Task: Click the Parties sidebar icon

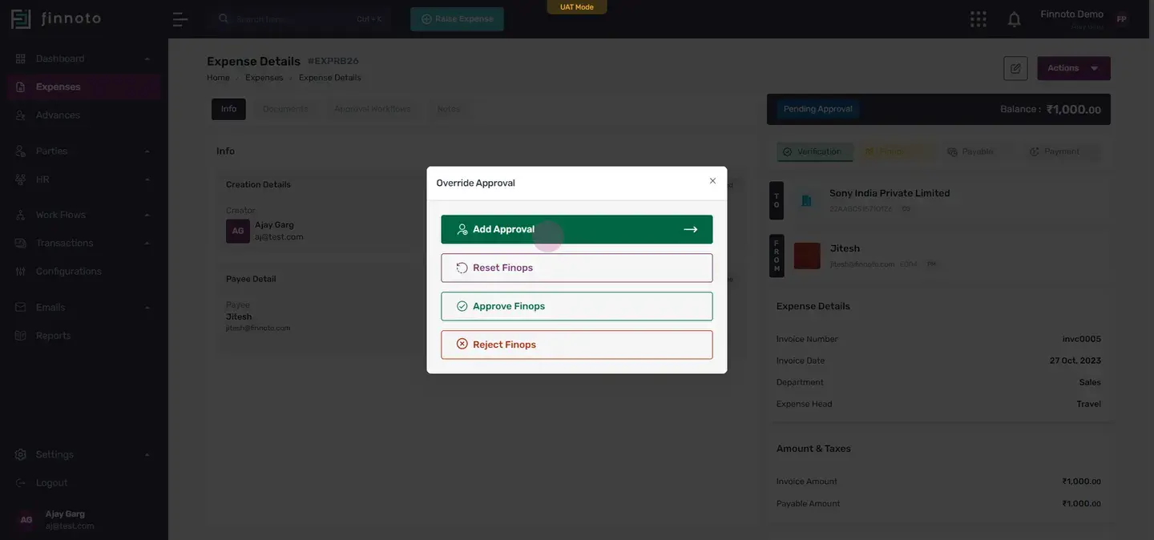Action: click(21, 151)
